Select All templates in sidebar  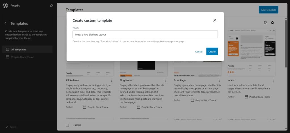tap(19, 49)
